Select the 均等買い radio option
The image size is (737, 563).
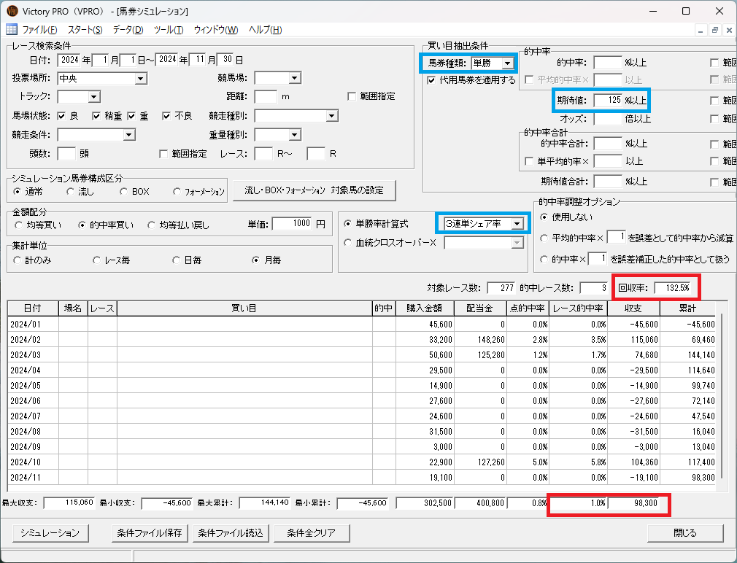point(18,225)
